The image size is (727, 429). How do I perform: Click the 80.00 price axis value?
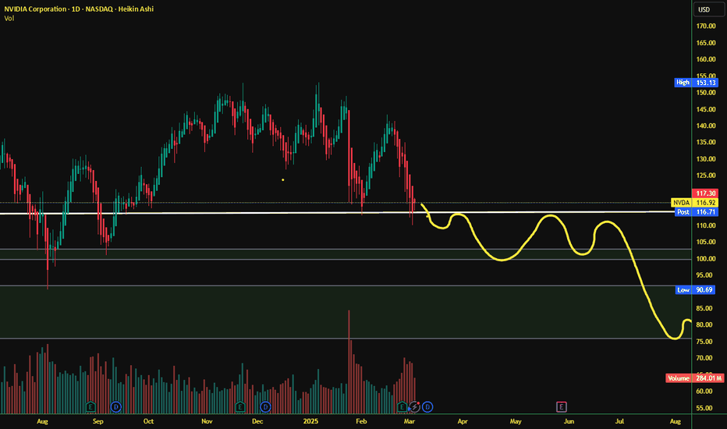pos(704,324)
